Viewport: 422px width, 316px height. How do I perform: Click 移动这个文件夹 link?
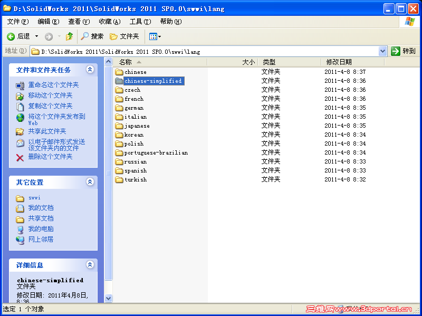click(50, 95)
